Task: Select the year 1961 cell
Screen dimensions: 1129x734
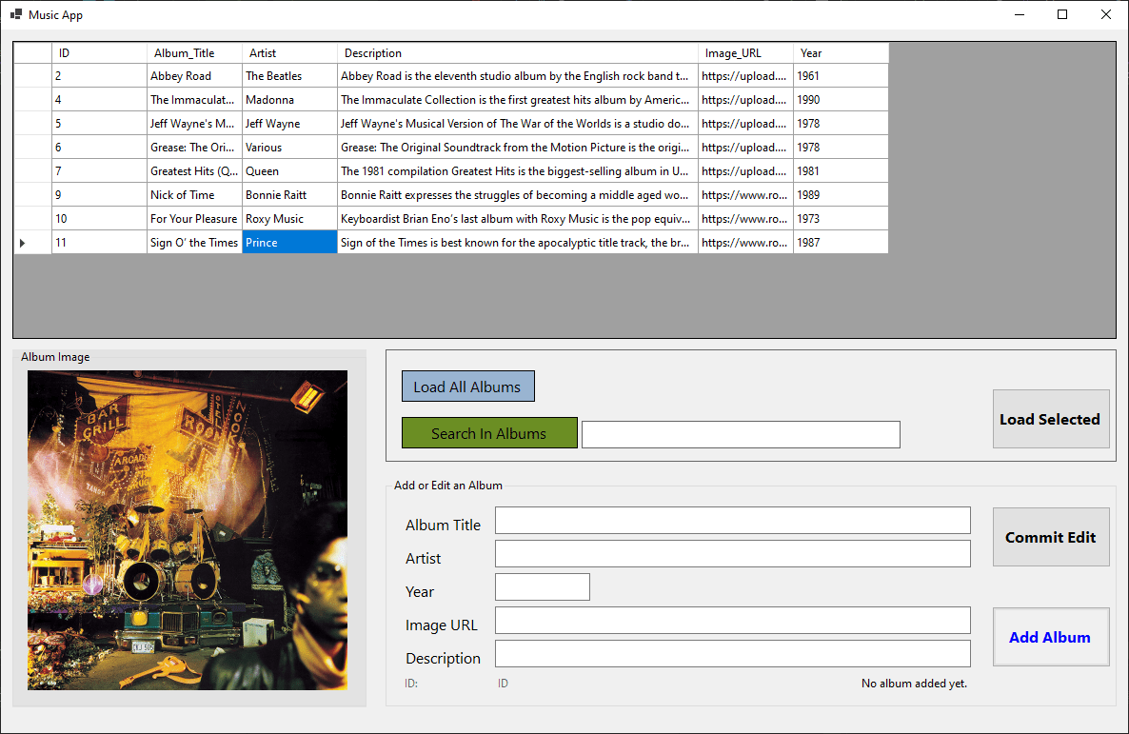Action: point(841,75)
